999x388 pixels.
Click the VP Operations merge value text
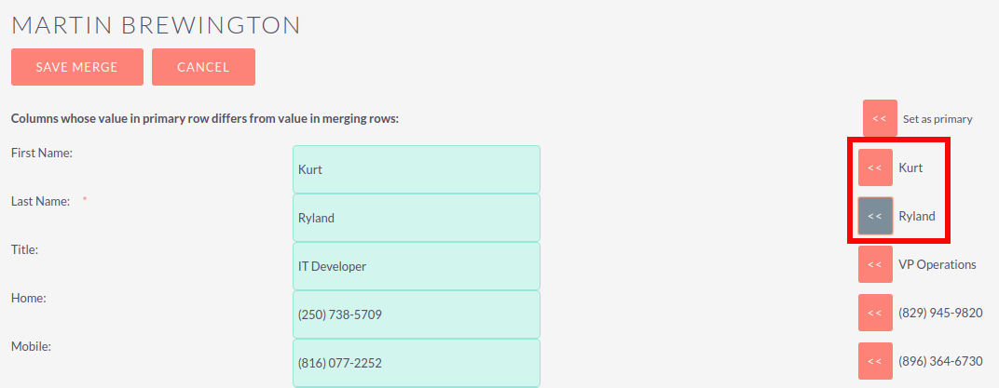937,264
